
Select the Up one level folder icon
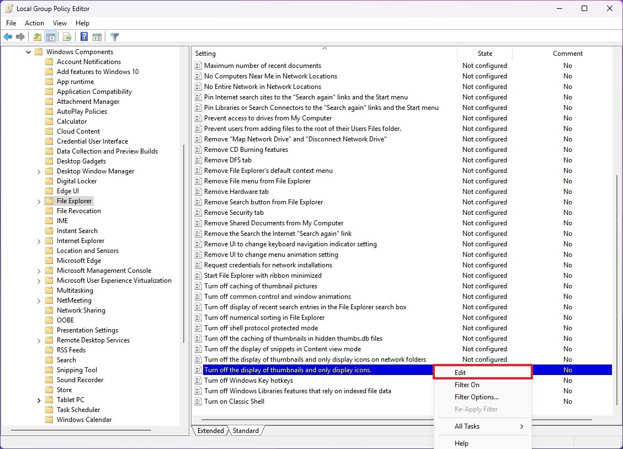(37, 36)
